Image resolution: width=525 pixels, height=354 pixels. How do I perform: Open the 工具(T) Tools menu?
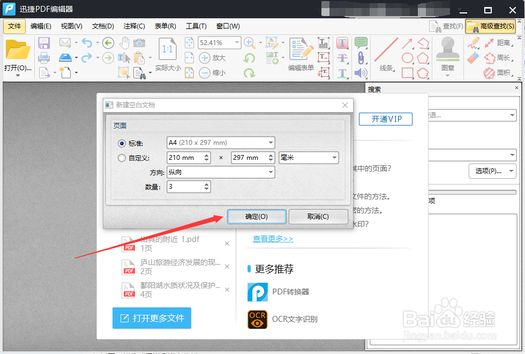pyautogui.click(x=196, y=26)
